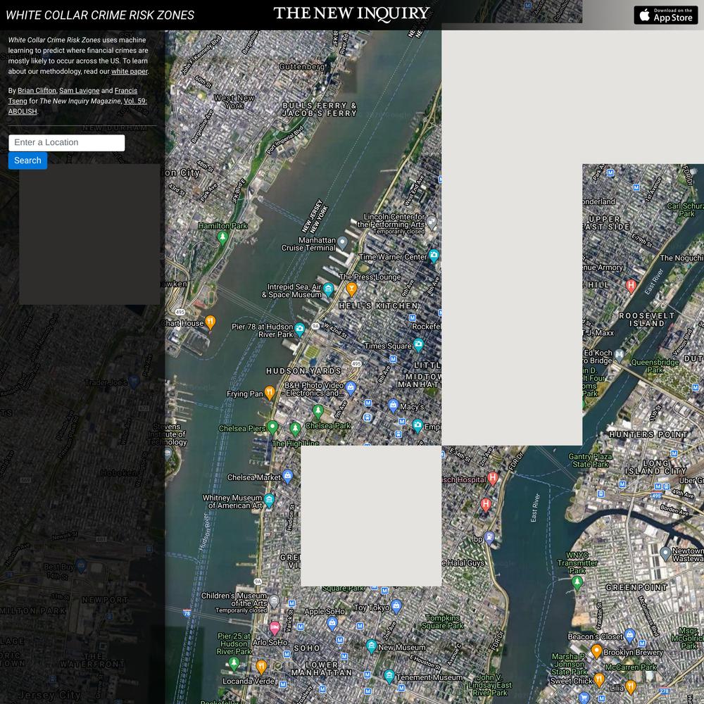
Task: Click The Press Lounge cocktail marker
Action: click(x=351, y=289)
